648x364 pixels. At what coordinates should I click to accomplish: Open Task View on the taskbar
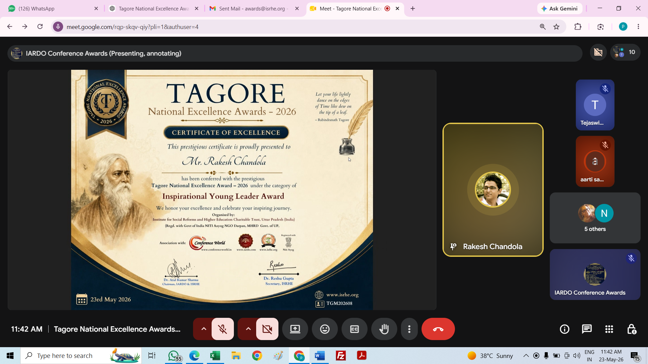[x=152, y=356]
